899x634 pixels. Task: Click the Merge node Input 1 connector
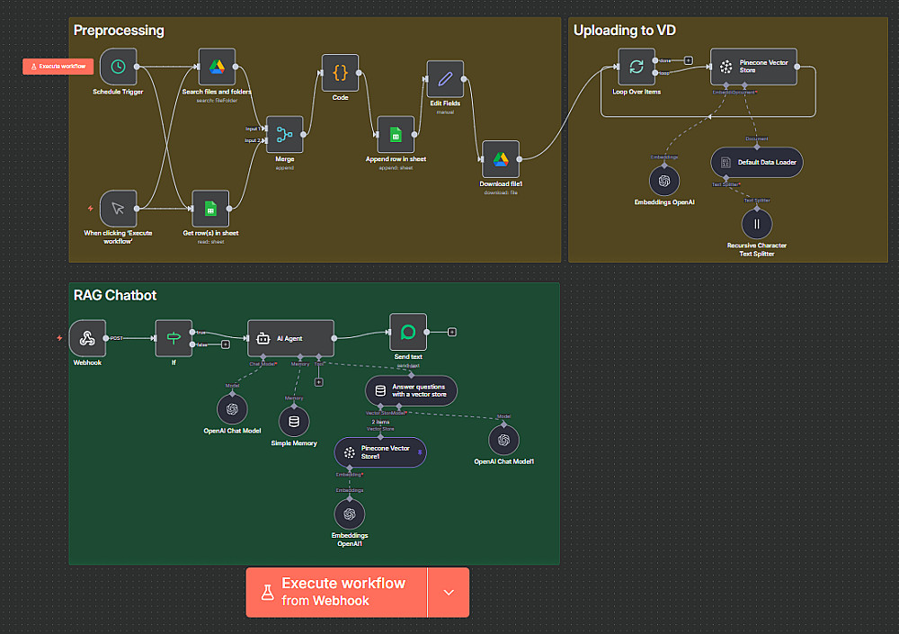point(264,129)
